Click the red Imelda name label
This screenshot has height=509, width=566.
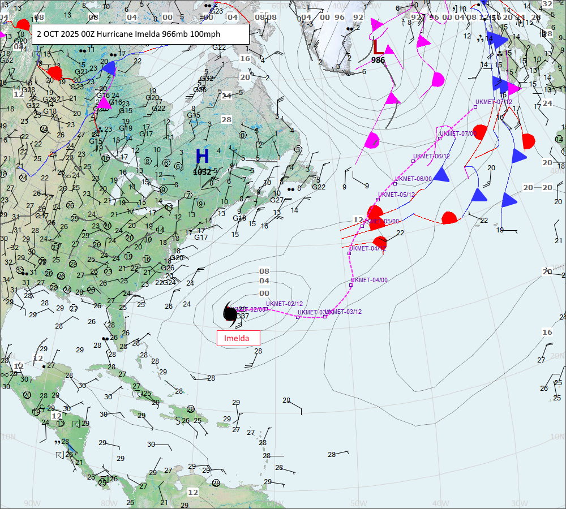tap(238, 338)
